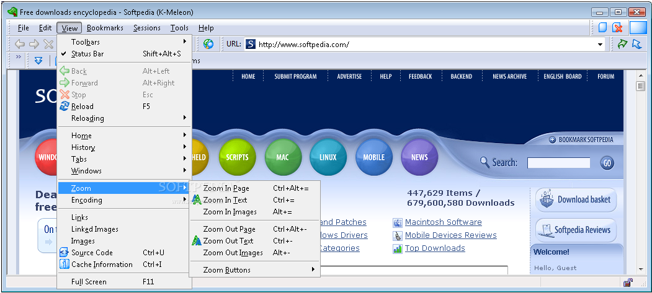Select Zoom In Page
This screenshot has width=652, height=293.
click(x=254, y=188)
